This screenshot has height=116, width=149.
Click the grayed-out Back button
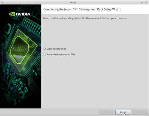pyautogui.click(x=106, y=112)
